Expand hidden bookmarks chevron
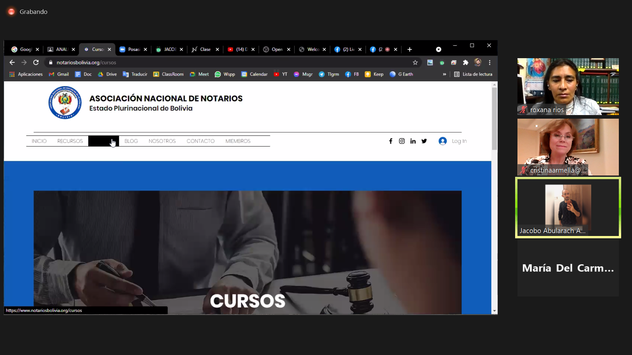 tap(444, 74)
